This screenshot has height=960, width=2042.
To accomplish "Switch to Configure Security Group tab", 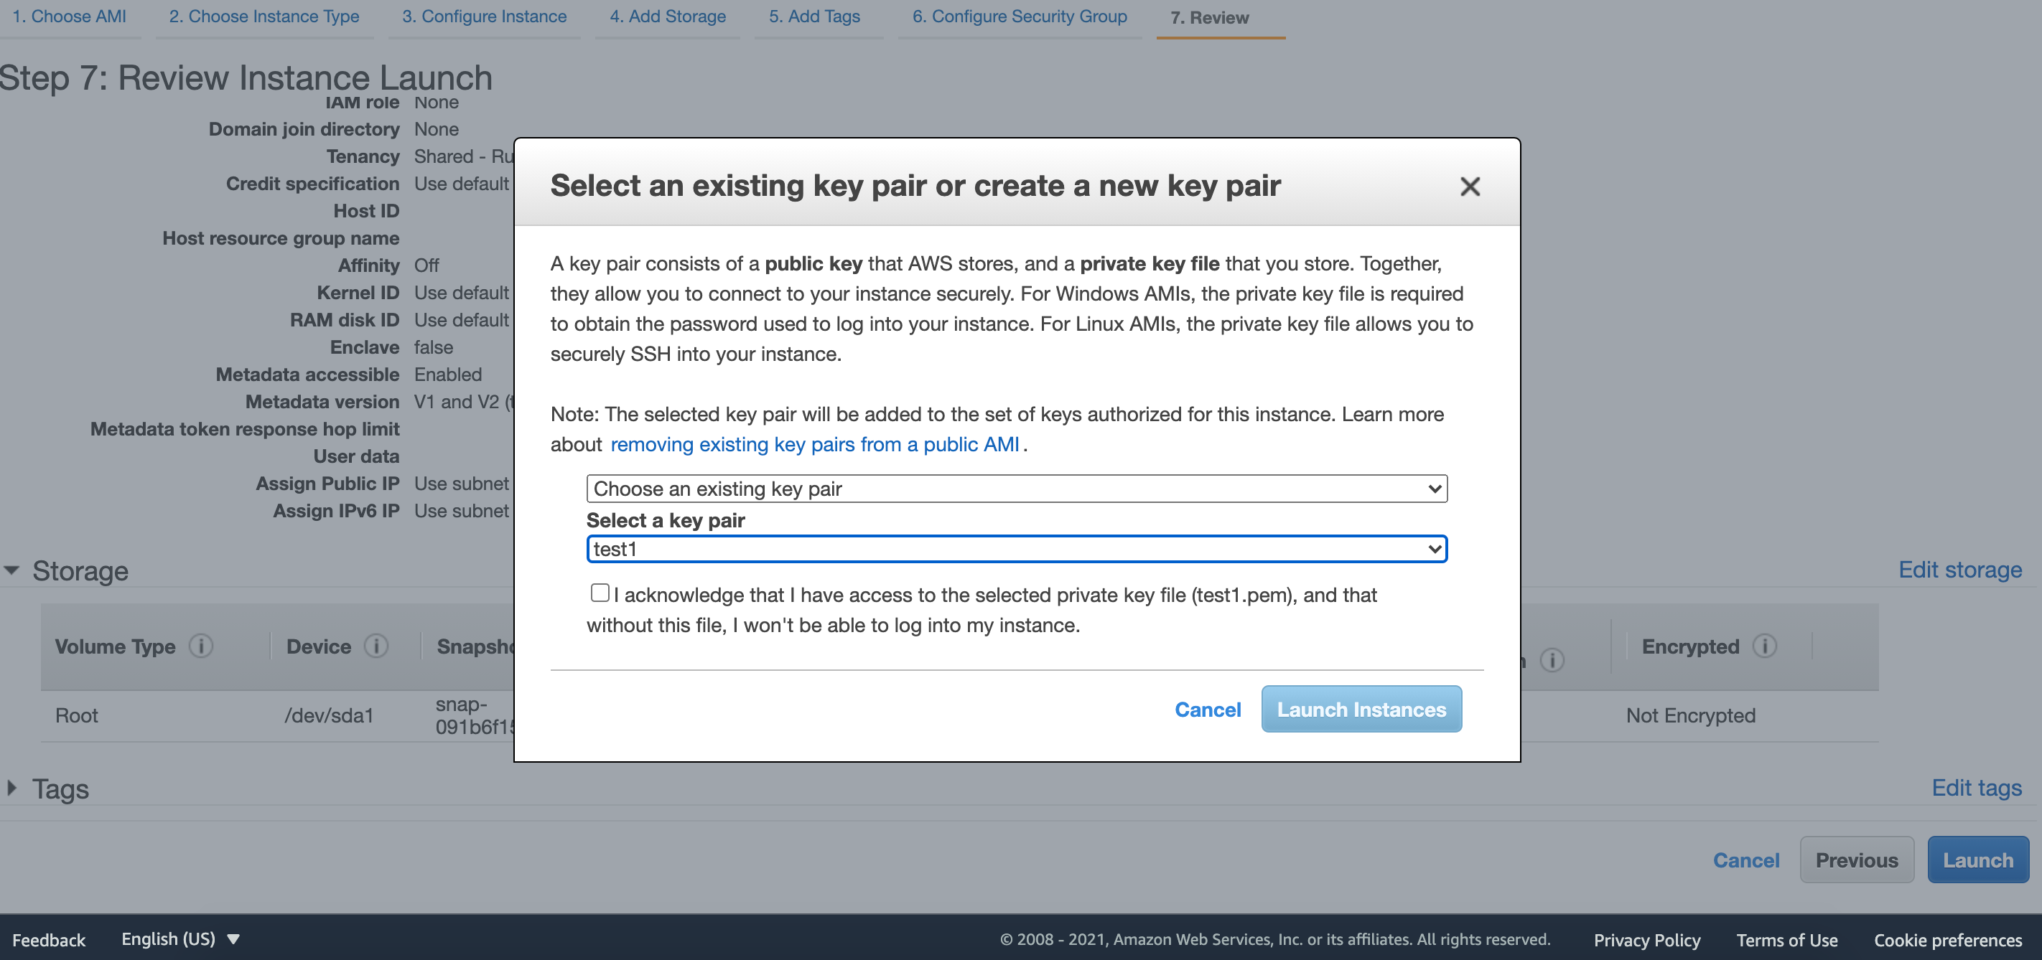I will (x=1020, y=17).
